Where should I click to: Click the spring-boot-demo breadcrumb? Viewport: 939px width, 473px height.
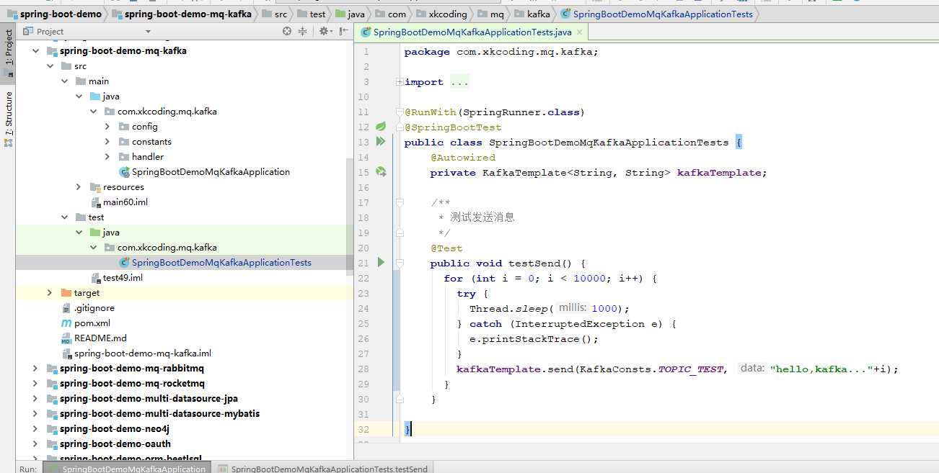pyautogui.click(x=54, y=14)
